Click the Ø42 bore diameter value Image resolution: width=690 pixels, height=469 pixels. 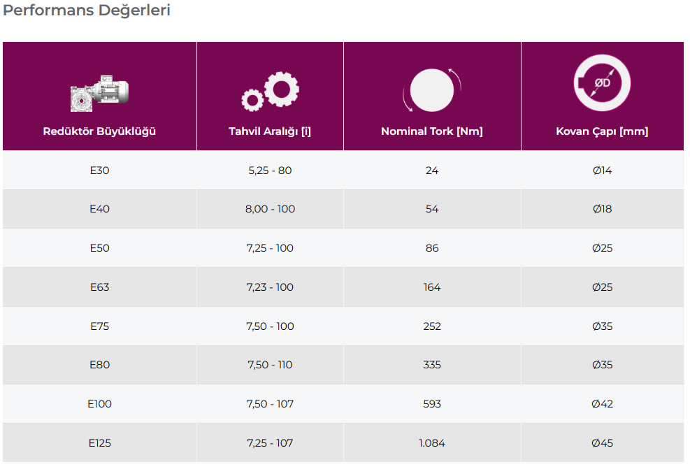(602, 404)
